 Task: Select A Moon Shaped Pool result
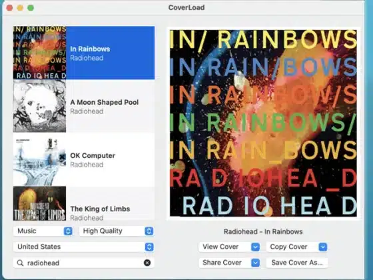[84, 106]
